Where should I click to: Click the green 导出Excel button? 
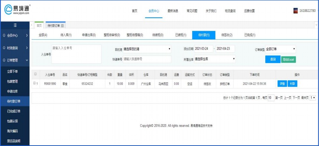(x=289, y=60)
